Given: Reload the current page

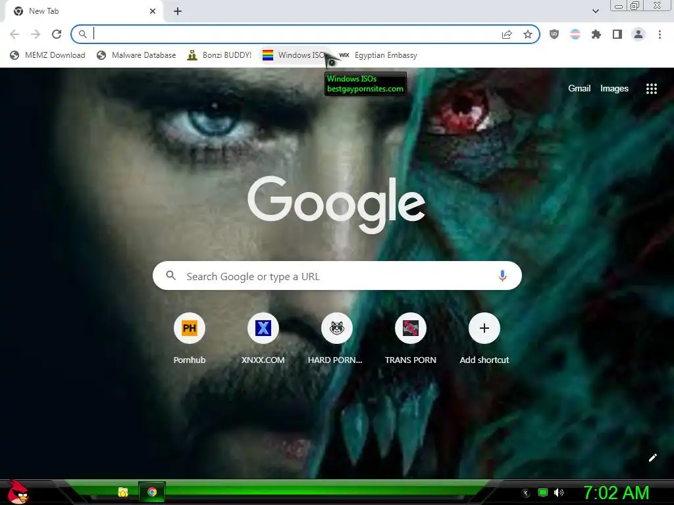Looking at the screenshot, I should click(57, 34).
